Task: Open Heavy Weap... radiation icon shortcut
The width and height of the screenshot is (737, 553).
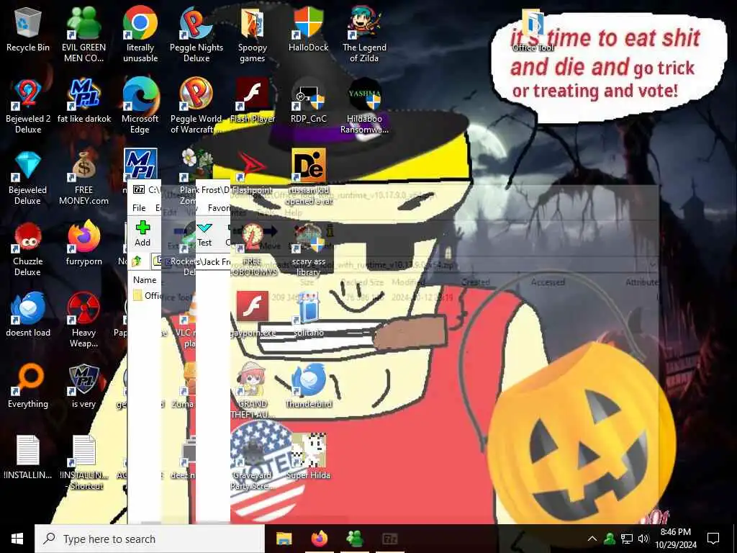Action: point(83,320)
